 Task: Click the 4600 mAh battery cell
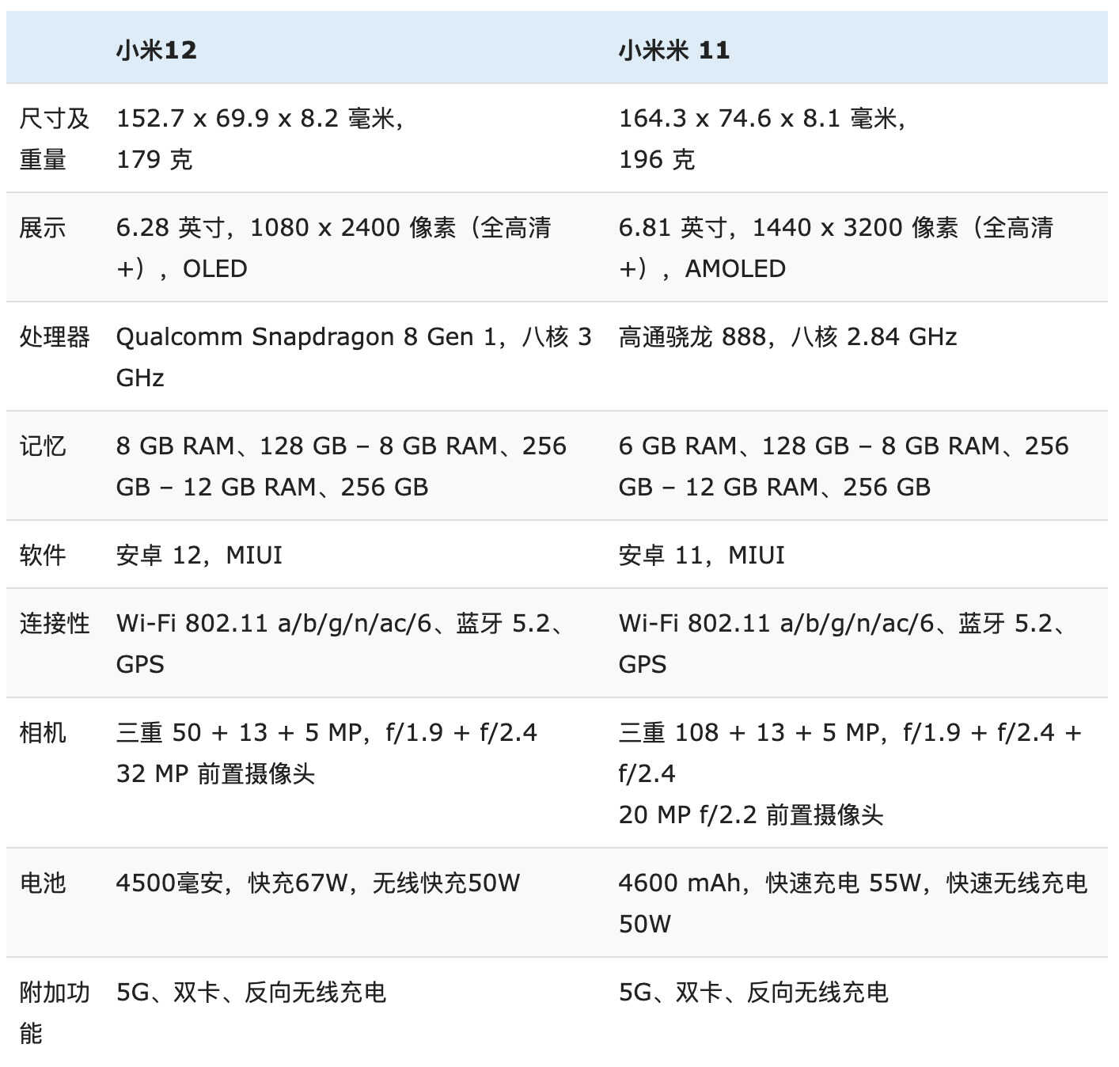[853, 903]
